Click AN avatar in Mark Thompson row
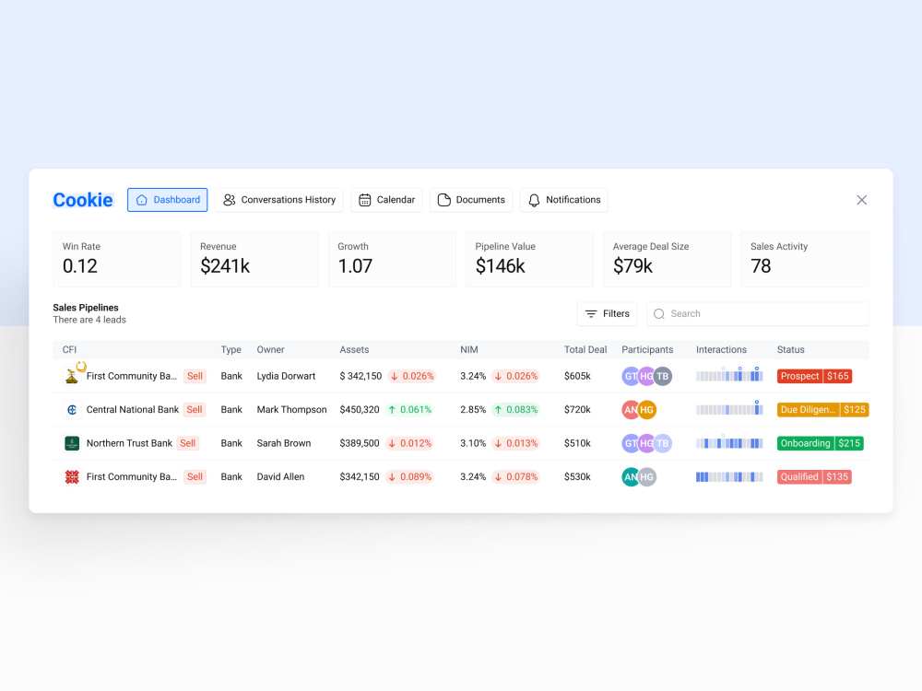The image size is (922, 691). click(x=630, y=410)
